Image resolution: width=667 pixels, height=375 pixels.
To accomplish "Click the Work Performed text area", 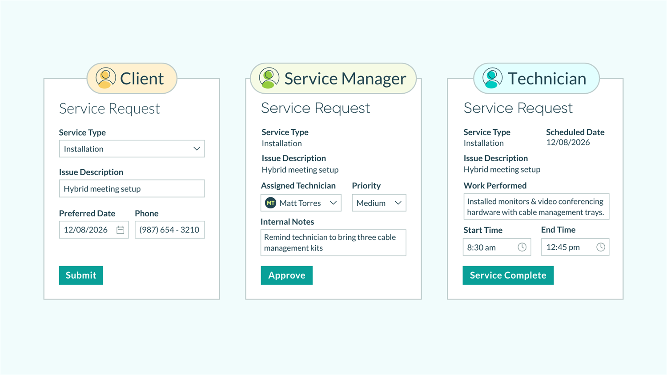I will 536,206.
